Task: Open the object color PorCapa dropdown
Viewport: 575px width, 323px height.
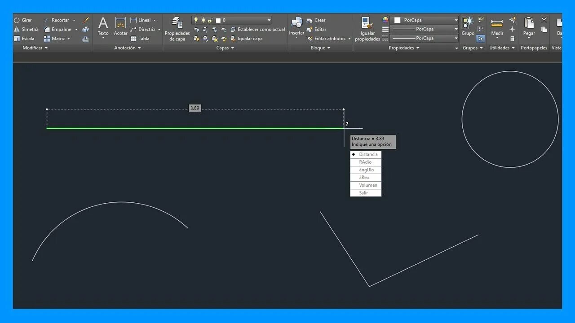Action: click(424, 20)
